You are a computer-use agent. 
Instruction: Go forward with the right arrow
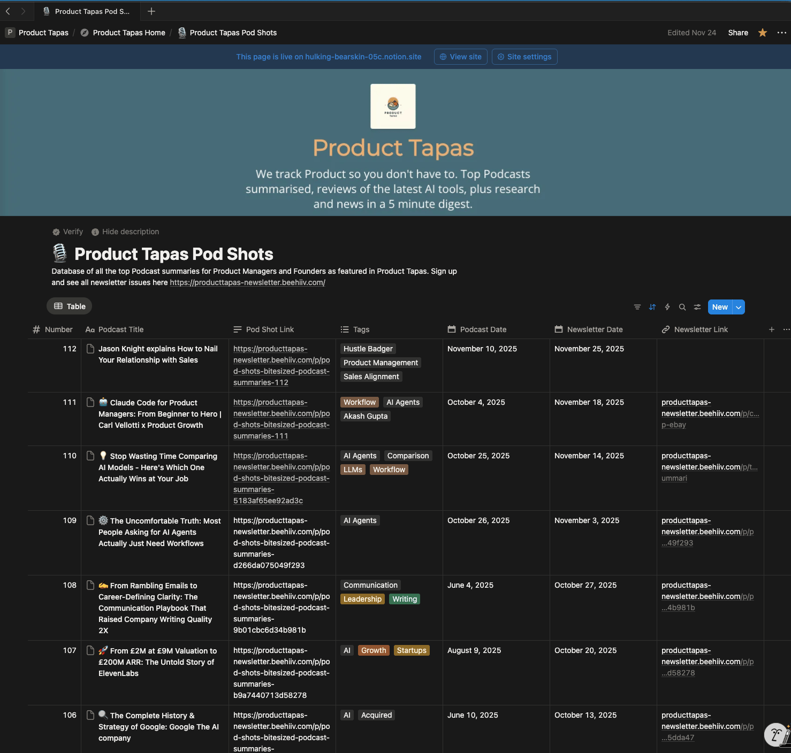point(23,11)
